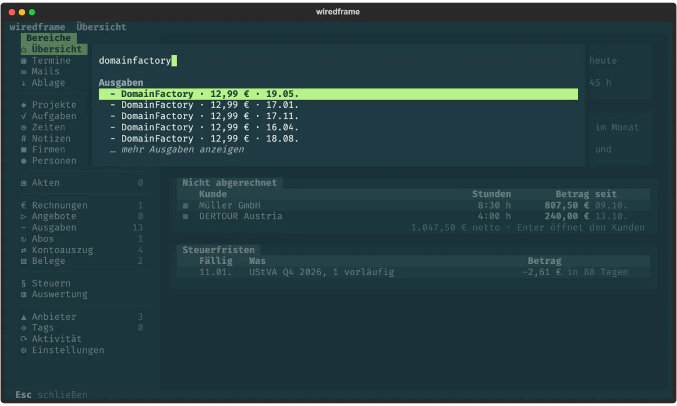Click the Mails envelope icon
Screen dimensions: 677x406
[x=24, y=72]
